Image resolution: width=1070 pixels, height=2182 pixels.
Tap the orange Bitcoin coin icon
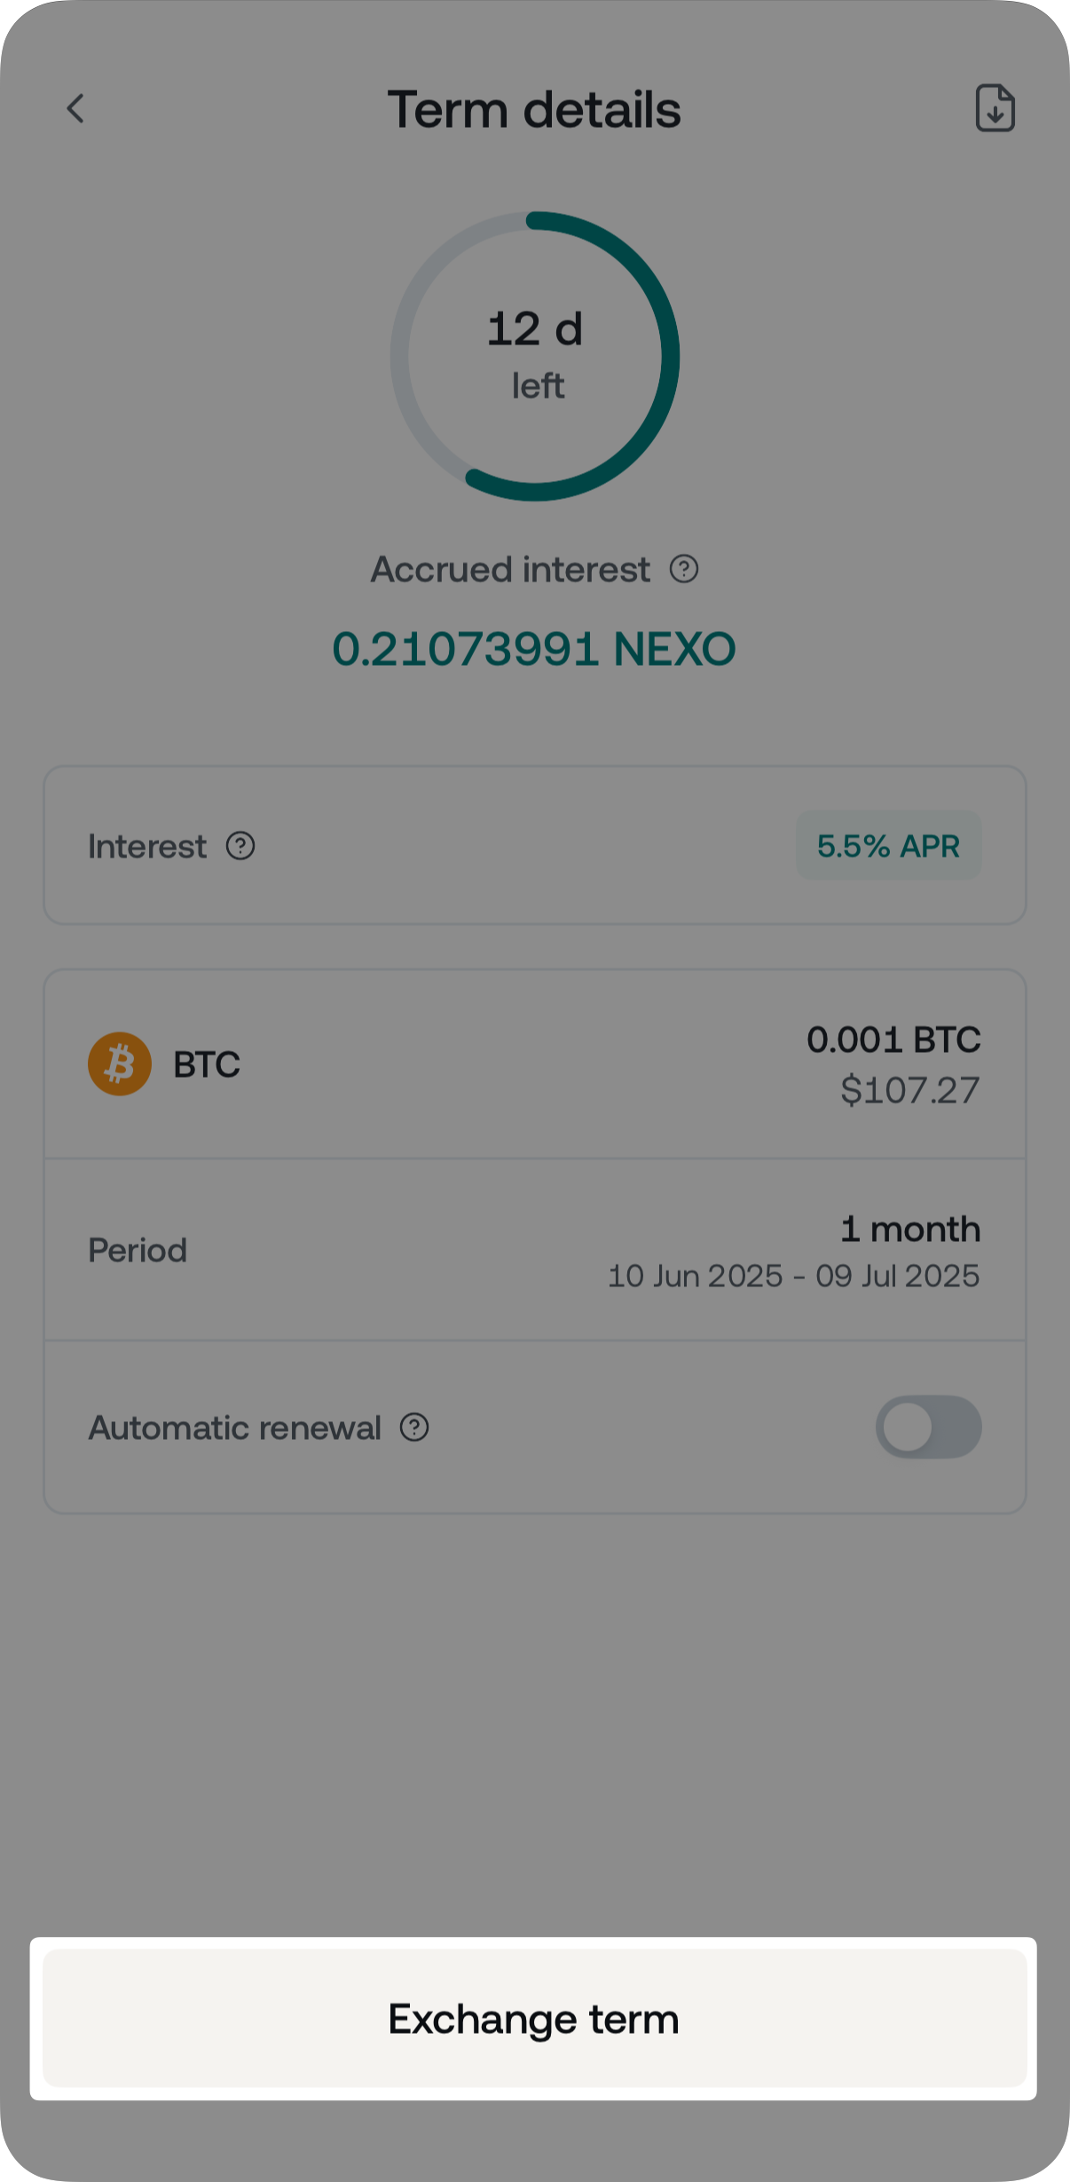click(x=120, y=1063)
